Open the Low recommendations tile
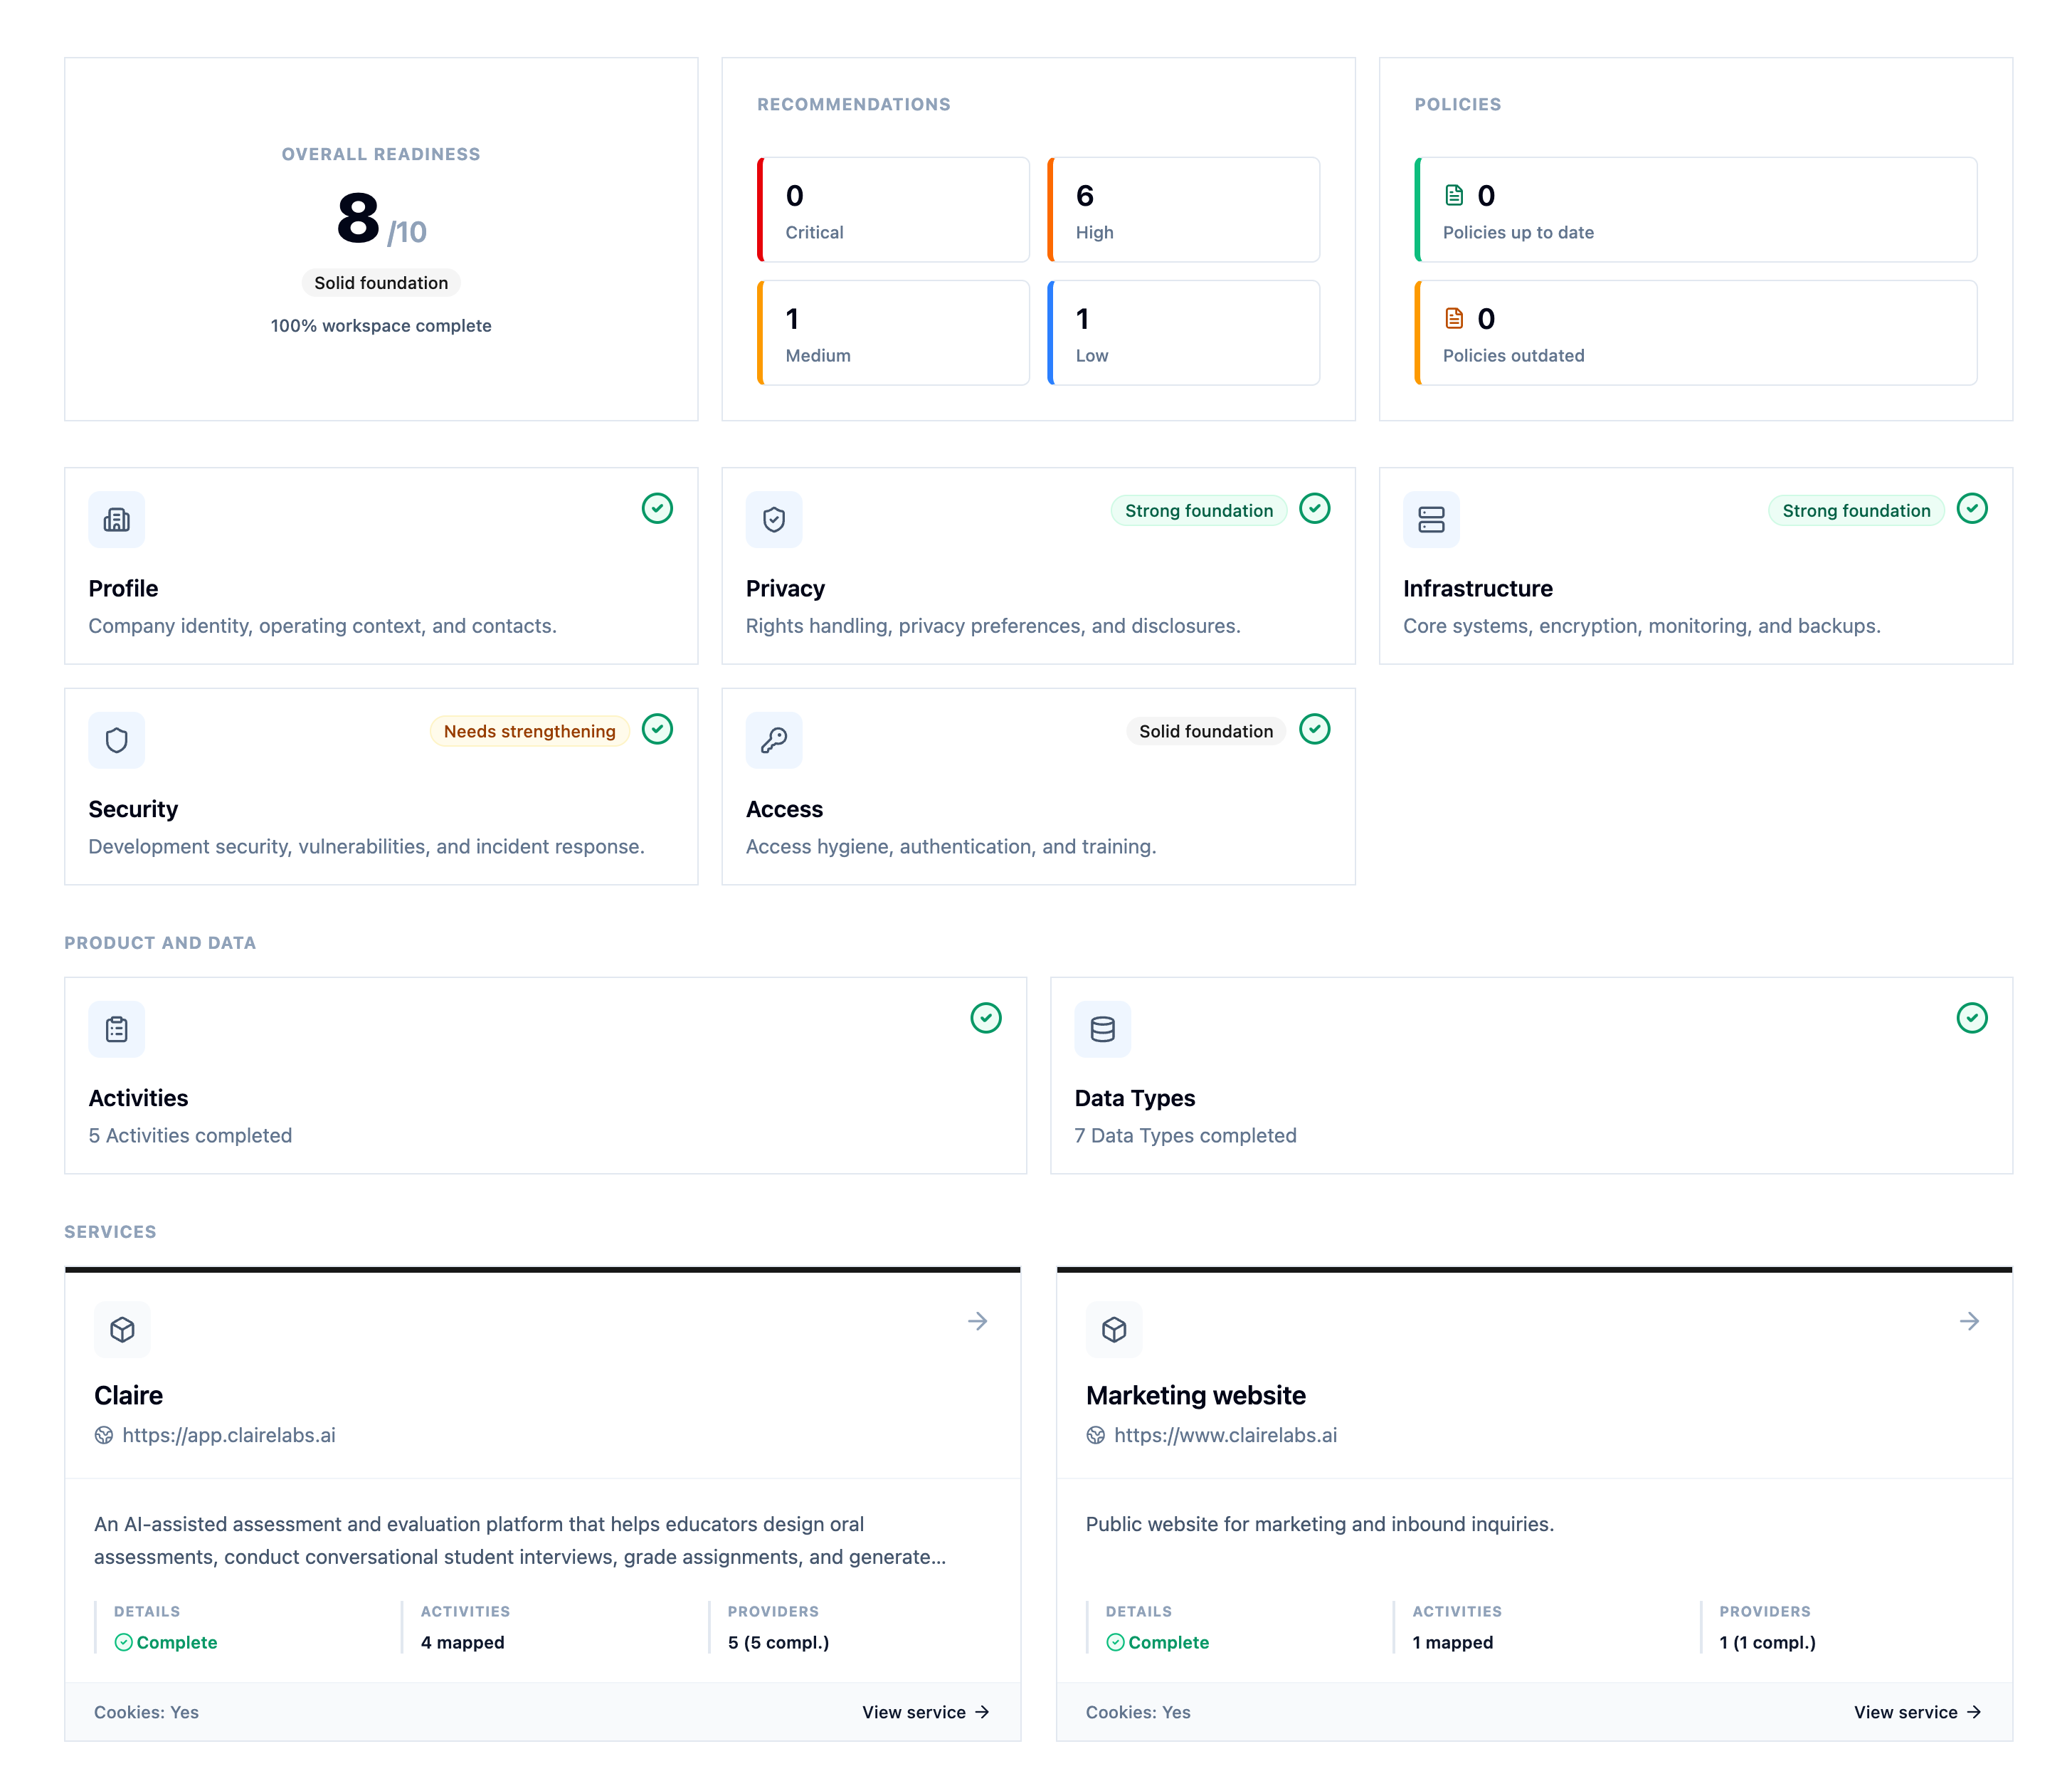Image resolution: width=2072 pixels, height=1771 pixels. [x=1183, y=332]
